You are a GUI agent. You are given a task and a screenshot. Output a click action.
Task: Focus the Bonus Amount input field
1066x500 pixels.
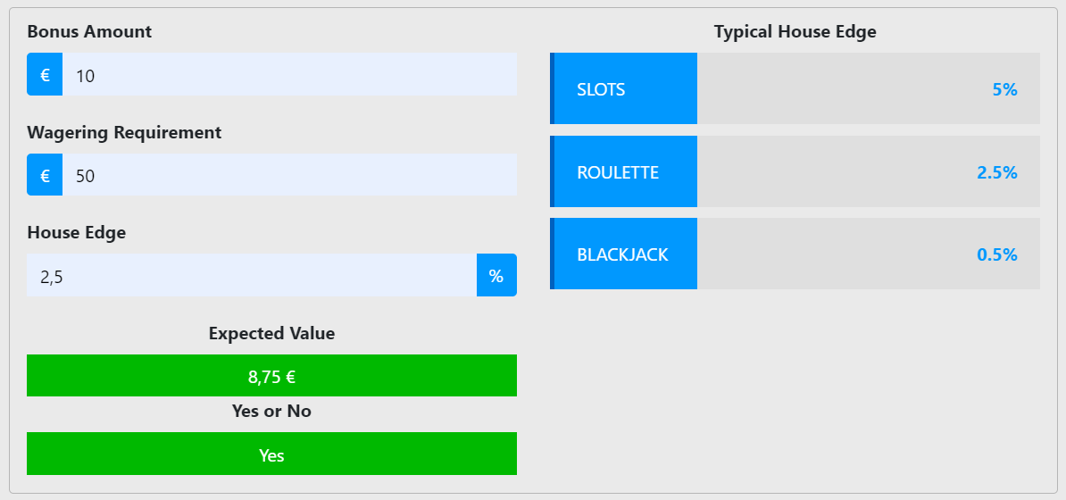(x=289, y=74)
